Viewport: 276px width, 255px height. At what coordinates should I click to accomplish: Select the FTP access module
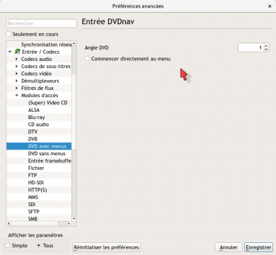point(39,175)
